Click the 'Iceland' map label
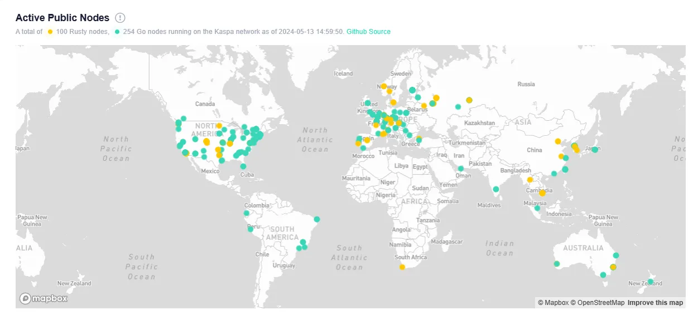 click(343, 73)
